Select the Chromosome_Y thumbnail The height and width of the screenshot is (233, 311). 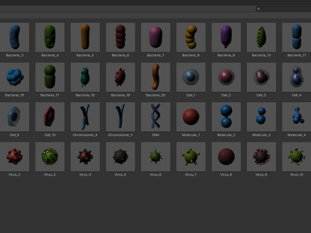pos(121,117)
